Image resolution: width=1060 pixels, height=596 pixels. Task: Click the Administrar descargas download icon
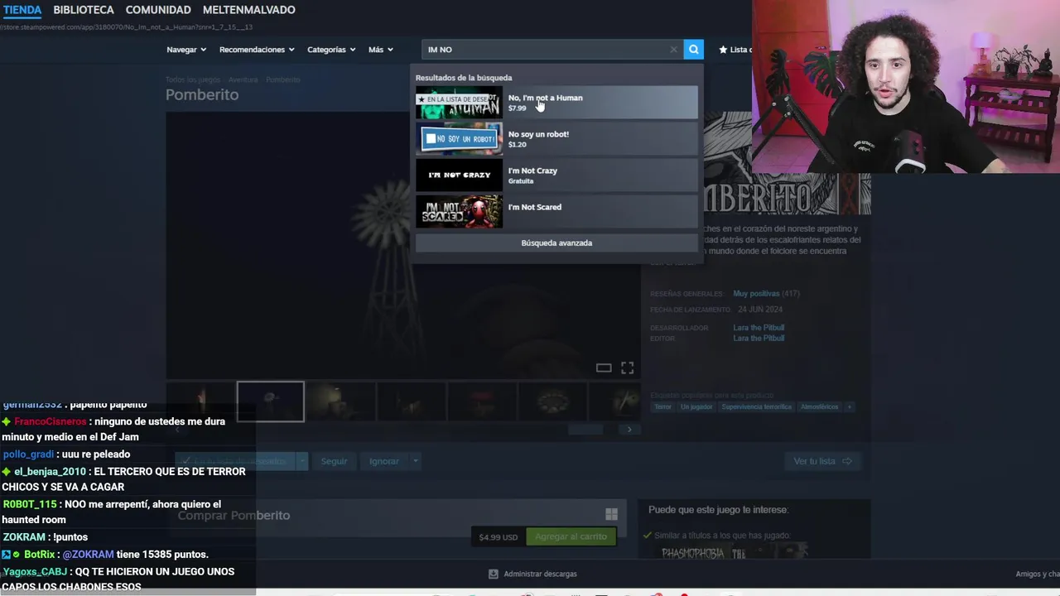point(494,574)
